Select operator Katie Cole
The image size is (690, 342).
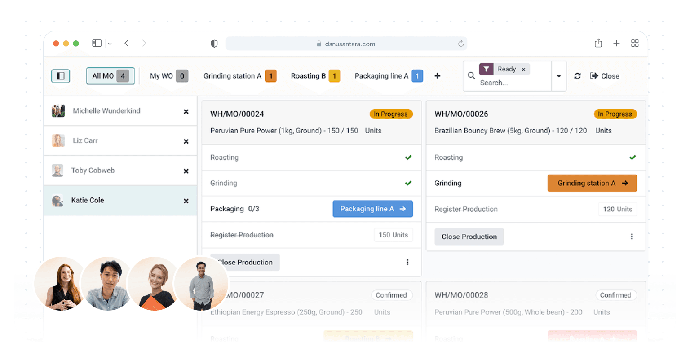[120, 200]
